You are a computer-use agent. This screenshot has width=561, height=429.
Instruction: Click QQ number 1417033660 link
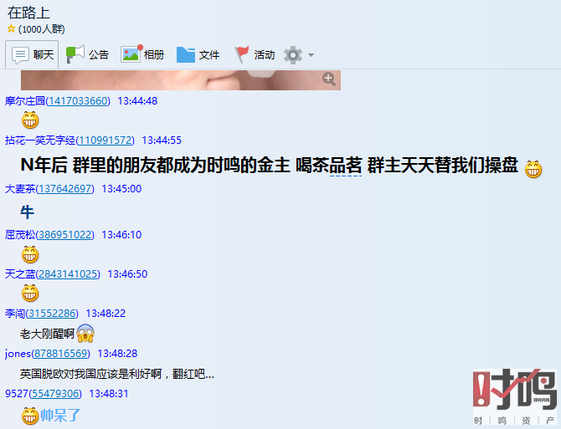pyautogui.click(x=78, y=101)
